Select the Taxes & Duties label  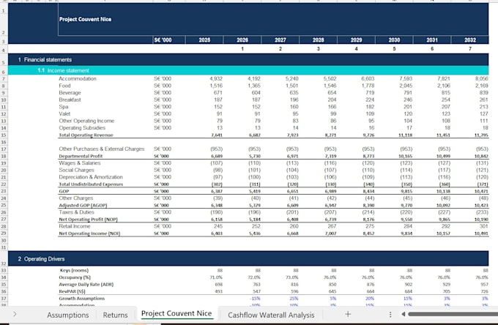tap(76, 212)
